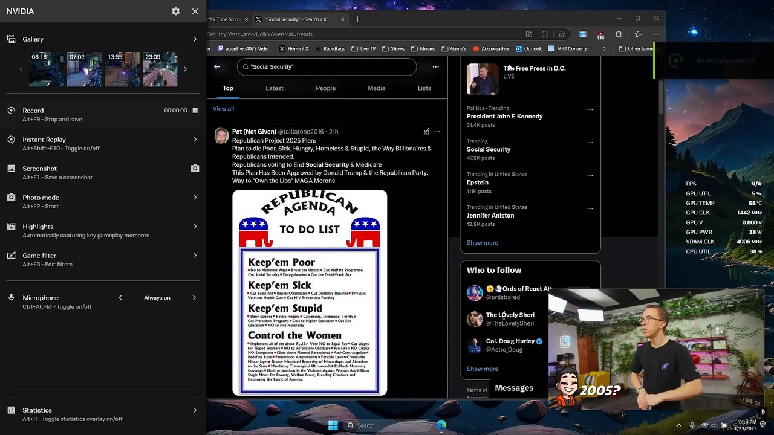Viewport: 774px width, 435px height.
Task: Open gallery clip with 07:02 duration
Action: 84,69
